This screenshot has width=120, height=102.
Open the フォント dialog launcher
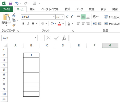pos(73,31)
